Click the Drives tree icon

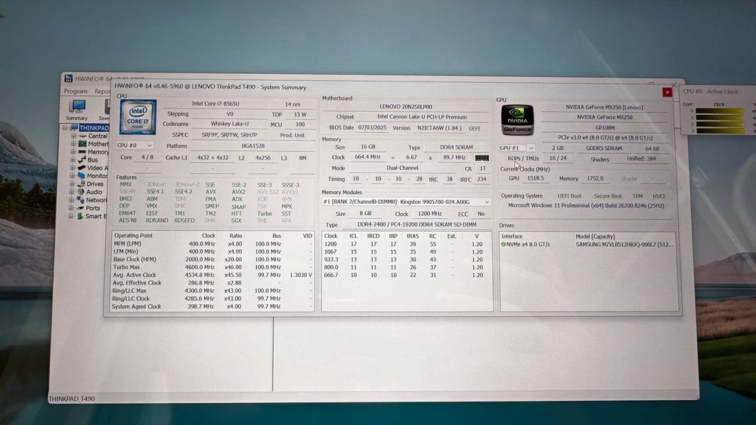coord(81,184)
